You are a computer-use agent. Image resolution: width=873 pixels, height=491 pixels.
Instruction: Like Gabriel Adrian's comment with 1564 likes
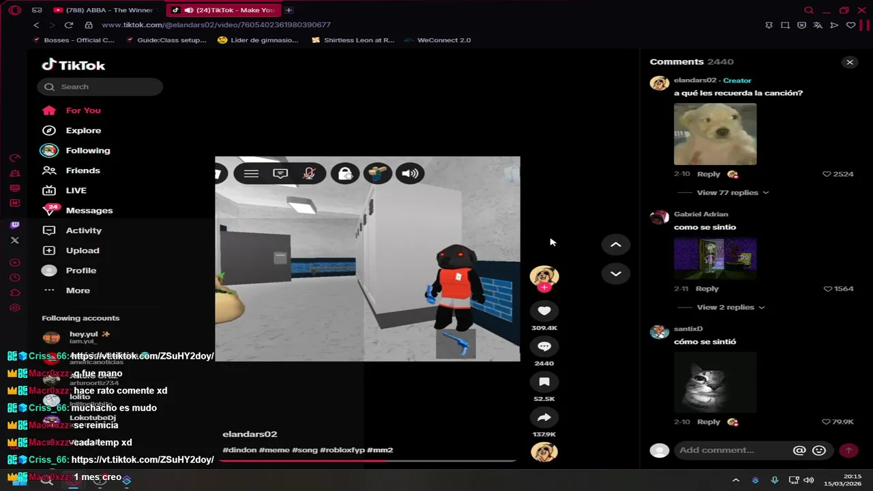(x=828, y=288)
